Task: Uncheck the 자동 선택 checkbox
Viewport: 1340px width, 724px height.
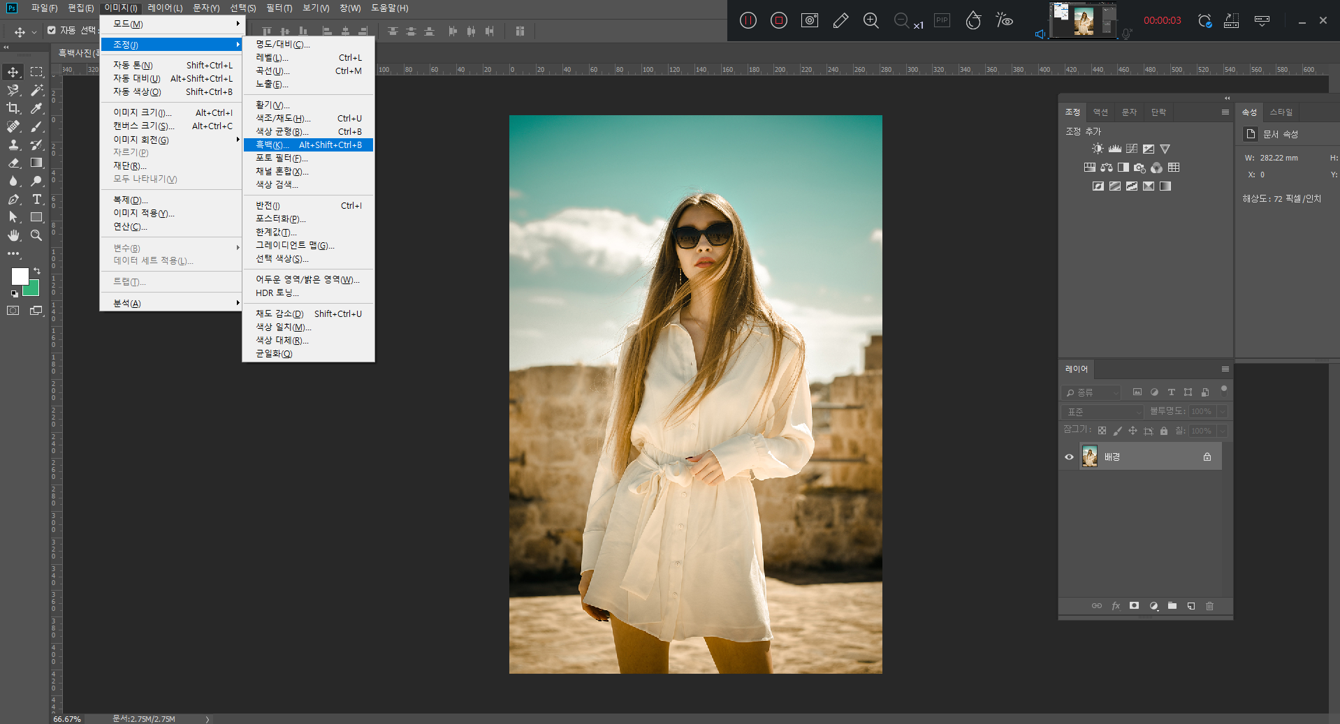Action: 52,30
